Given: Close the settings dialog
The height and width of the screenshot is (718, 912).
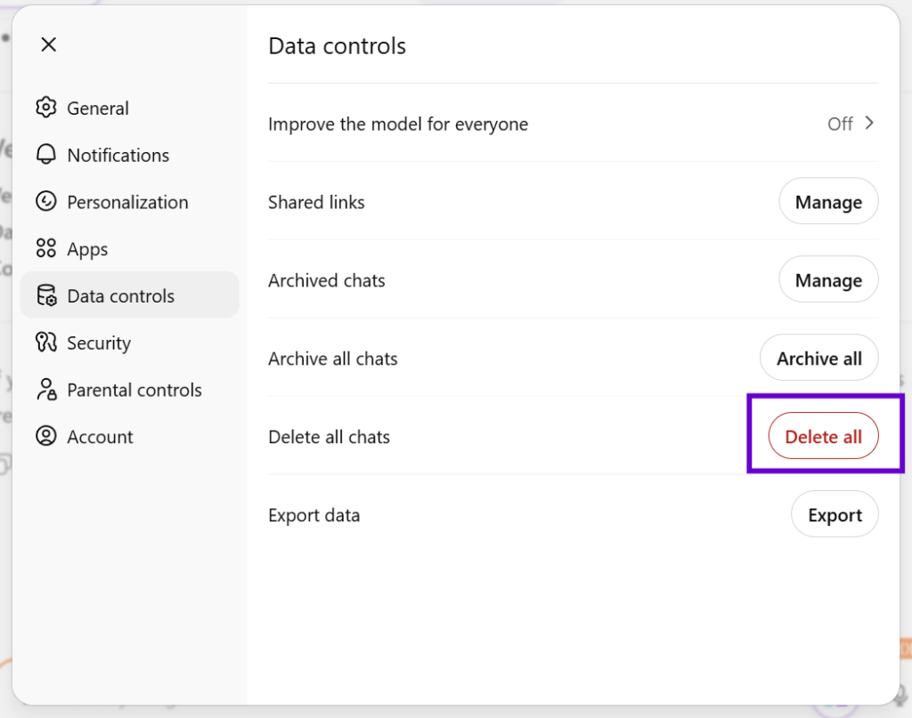Looking at the screenshot, I should (x=49, y=44).
